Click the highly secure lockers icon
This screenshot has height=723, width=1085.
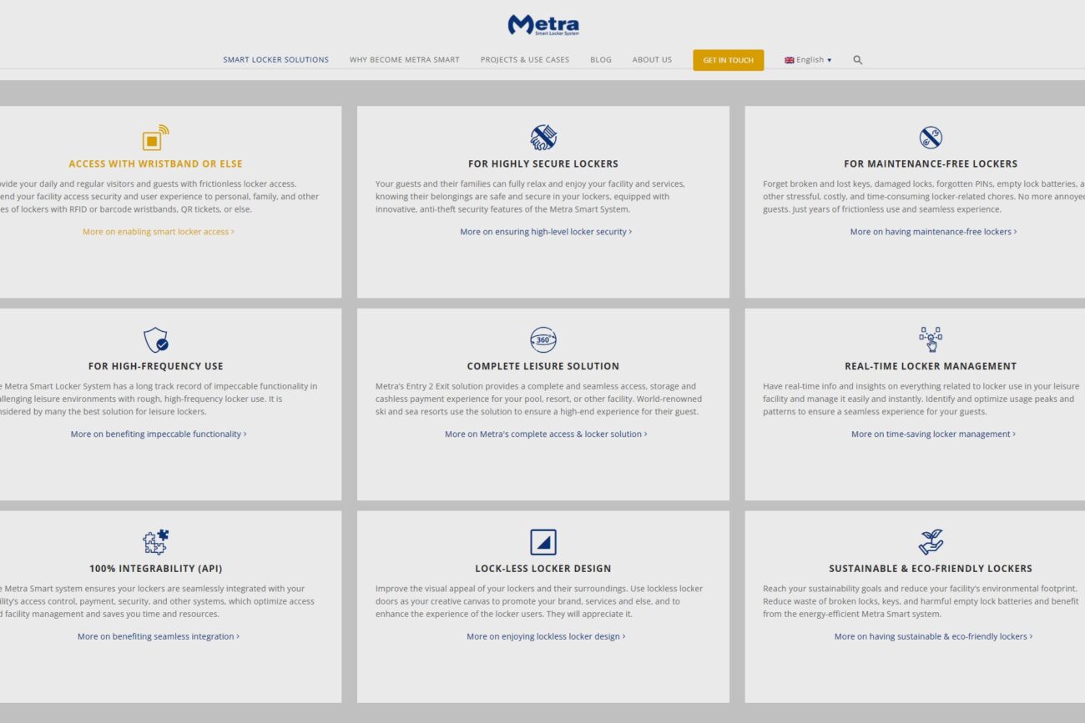[542, 138]
